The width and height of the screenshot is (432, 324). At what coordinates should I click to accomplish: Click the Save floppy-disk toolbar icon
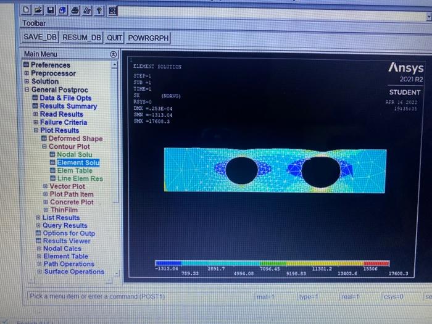pos(51,10)
